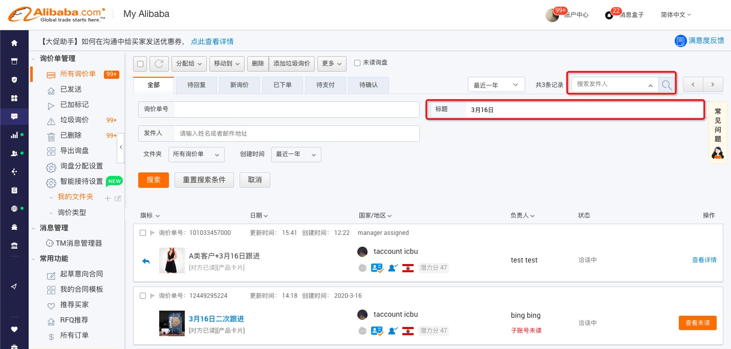The width and height of the screenshot is (731, 349).
Task: Click the 添加垃圾询价 button
Action: click(292, 64)
